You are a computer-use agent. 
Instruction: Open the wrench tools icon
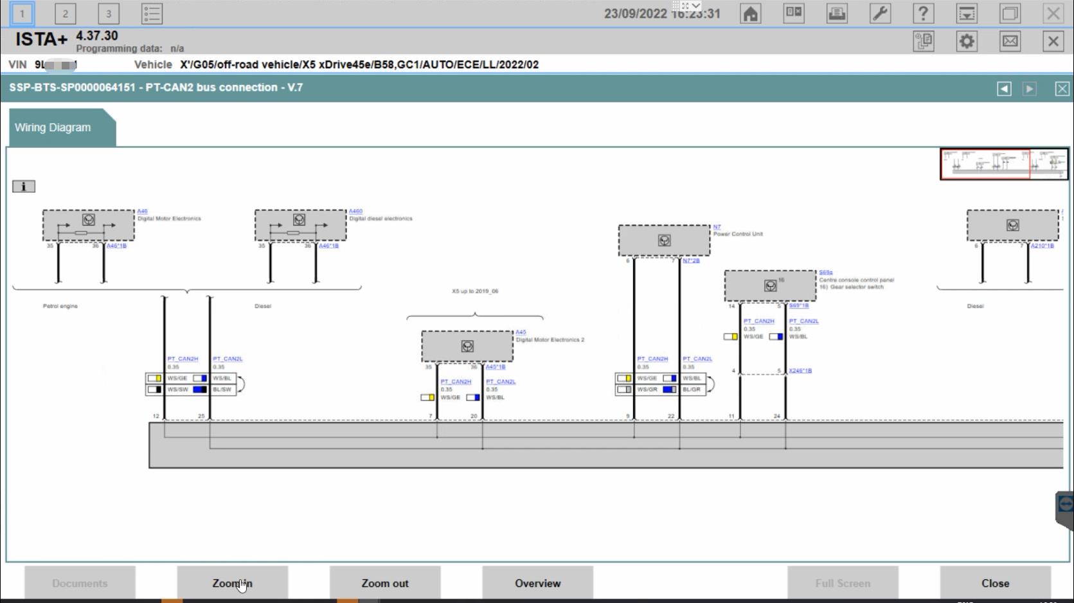[x=880, y=14]
